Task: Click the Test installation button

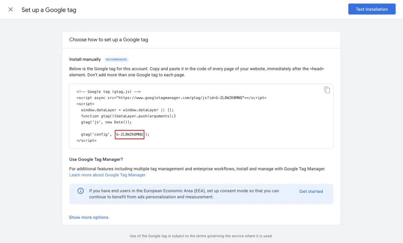Action: coord(372,9)
